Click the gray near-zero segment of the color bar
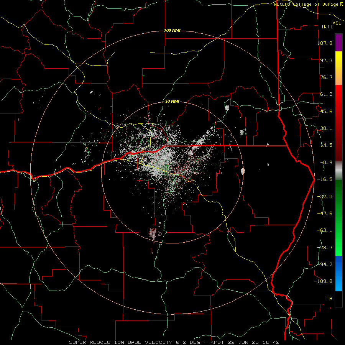 pyautogui.click(x=338, y=171)
